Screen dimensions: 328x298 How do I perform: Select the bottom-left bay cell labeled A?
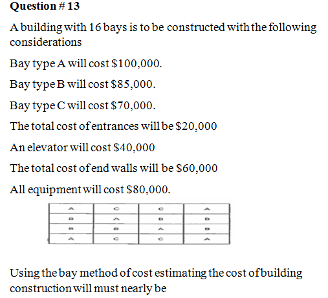coord(71,239)
